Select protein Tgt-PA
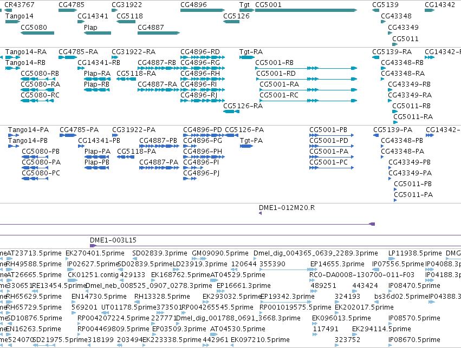The image size is (461, 348). click(246, 146)
